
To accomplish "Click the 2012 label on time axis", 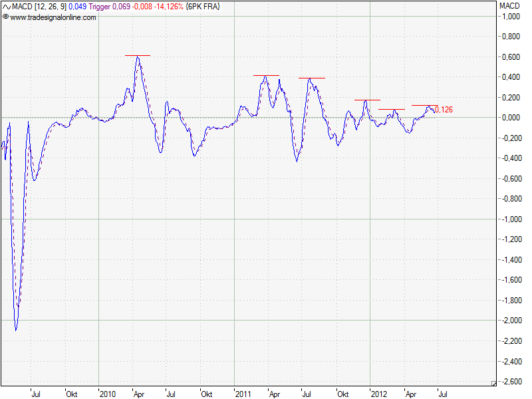I will 378,394.
